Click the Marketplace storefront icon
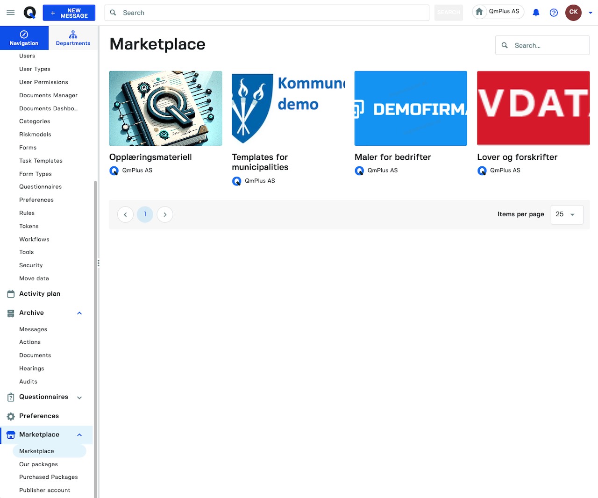 tap(11, 435)
